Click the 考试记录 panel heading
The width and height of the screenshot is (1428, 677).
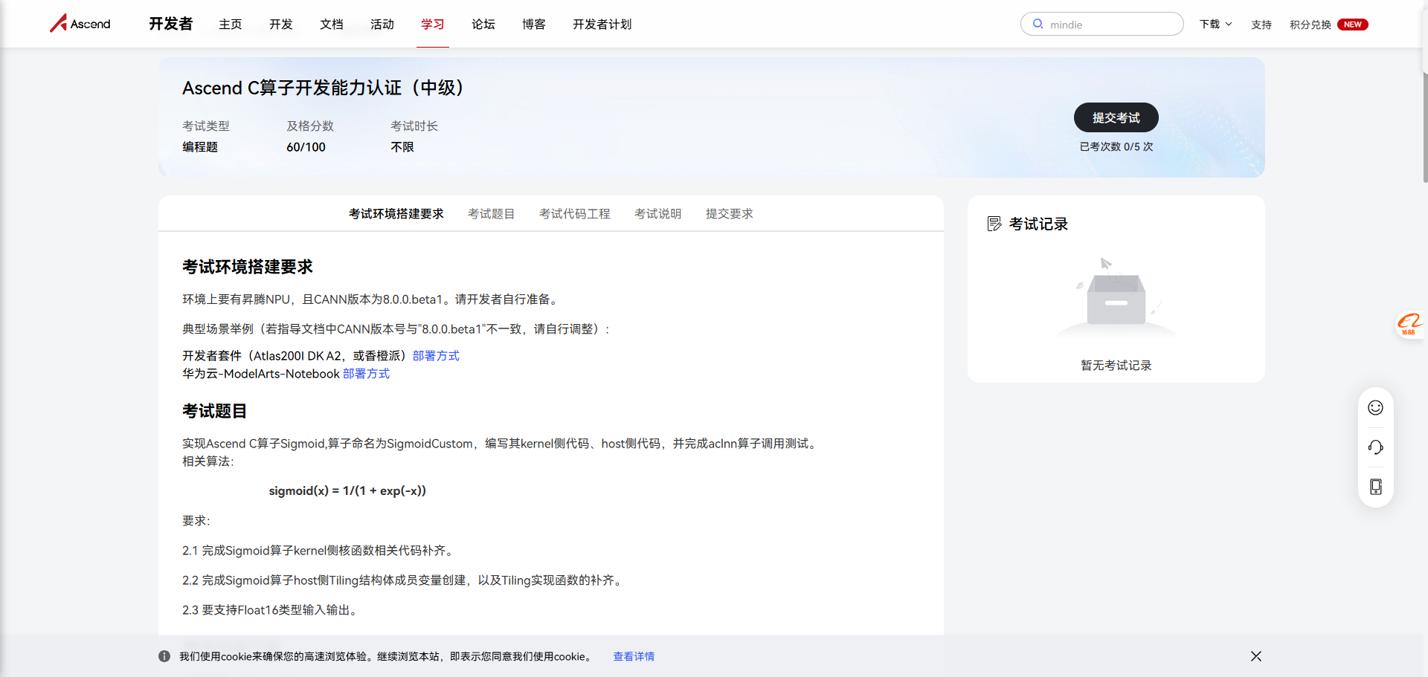tap(1038, 224)
